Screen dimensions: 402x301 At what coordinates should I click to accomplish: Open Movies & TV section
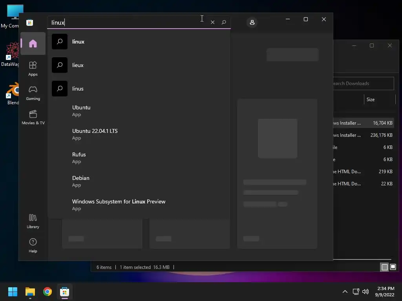point(33,117)
